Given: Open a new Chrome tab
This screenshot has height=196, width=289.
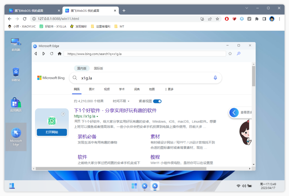Looking at the screenshot, I should pos(124,11).
